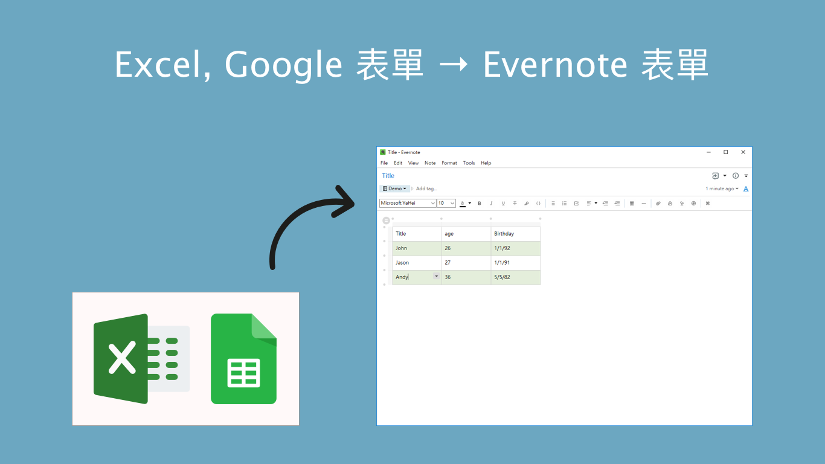Open the alignment dropdown arrow
This screenshot has height=464, width=825.
(596, 204)
